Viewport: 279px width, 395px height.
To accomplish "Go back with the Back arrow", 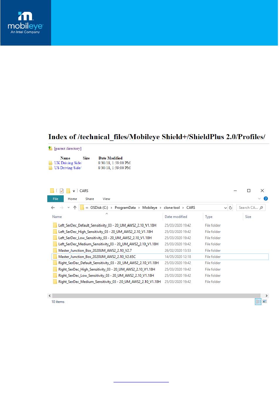I will 53,208.
